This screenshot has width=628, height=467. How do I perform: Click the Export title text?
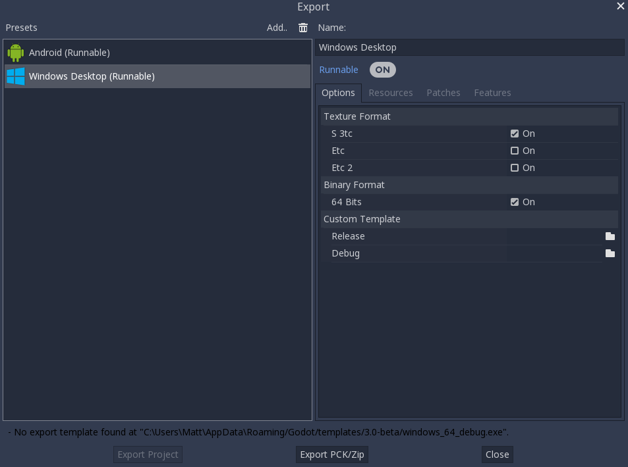(313, 7)
